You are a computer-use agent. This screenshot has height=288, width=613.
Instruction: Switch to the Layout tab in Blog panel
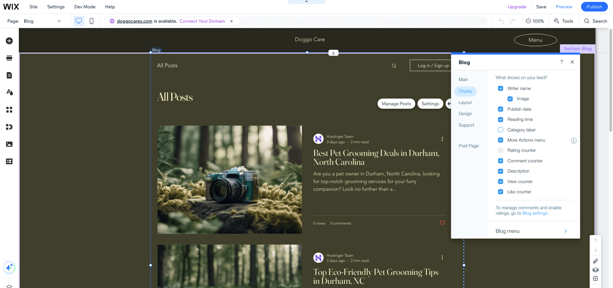(x=465, y=102)
